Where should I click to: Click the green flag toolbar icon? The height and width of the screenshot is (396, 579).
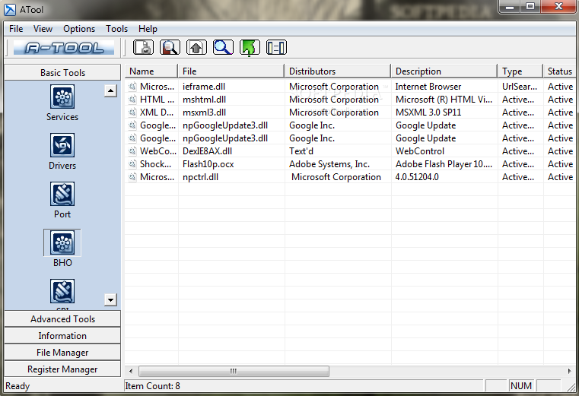(x=250, y=48)
